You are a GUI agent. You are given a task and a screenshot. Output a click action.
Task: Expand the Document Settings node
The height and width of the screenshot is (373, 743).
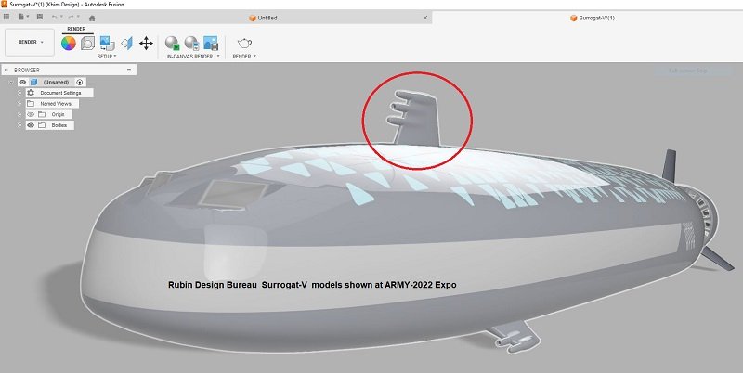tap(20, 93)
